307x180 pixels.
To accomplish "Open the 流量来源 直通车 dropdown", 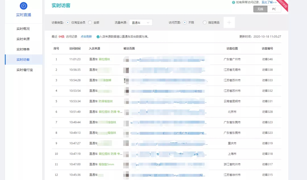I will [141, 23].
